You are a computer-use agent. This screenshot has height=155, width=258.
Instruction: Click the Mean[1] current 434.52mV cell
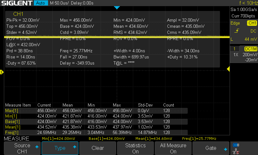pos(47,127)
